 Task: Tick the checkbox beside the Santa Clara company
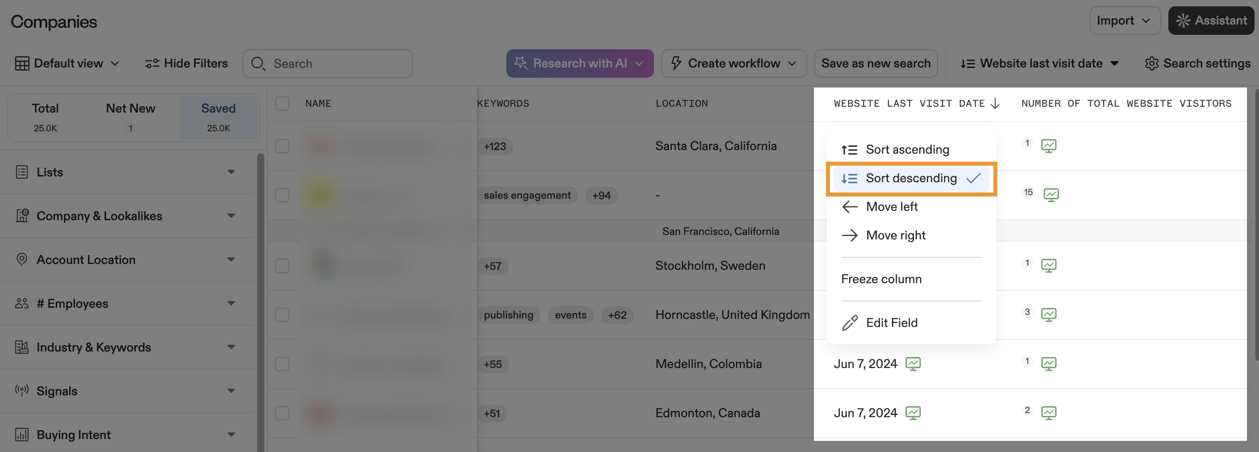click(x=282, y=145)
